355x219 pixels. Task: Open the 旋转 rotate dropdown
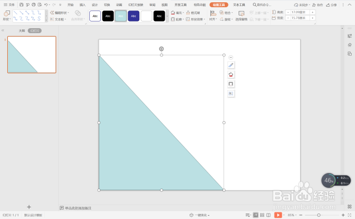click(226, 19)
